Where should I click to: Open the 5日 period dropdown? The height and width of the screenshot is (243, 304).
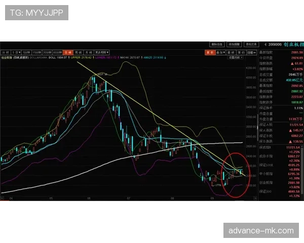click(x=17, y=52)
